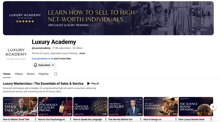This screenshot has height=122, width=221.
Task: Open the channel search magnifier icon
Action: [x=56, y=74]
